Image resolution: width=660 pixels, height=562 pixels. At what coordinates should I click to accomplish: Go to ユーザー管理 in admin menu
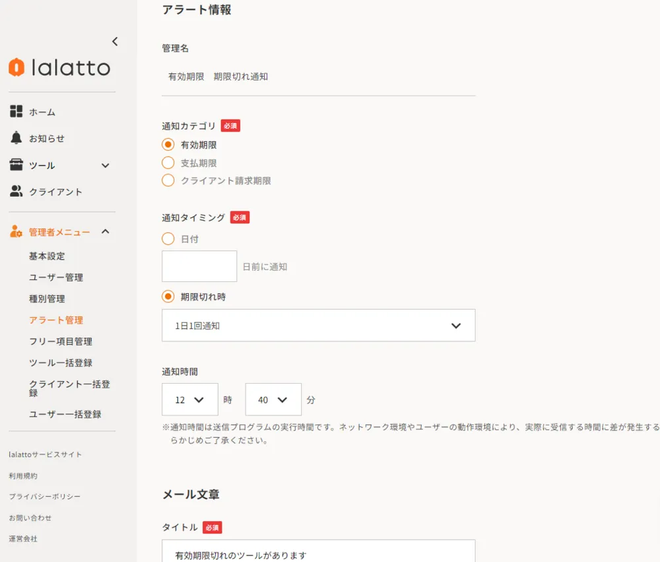(56, 277)
